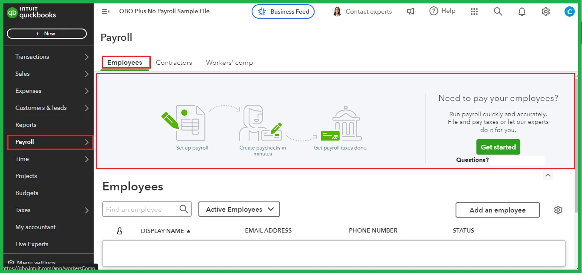Collapse the payroll banner chevron
The image size is (582, 273).
coord(548,175)
